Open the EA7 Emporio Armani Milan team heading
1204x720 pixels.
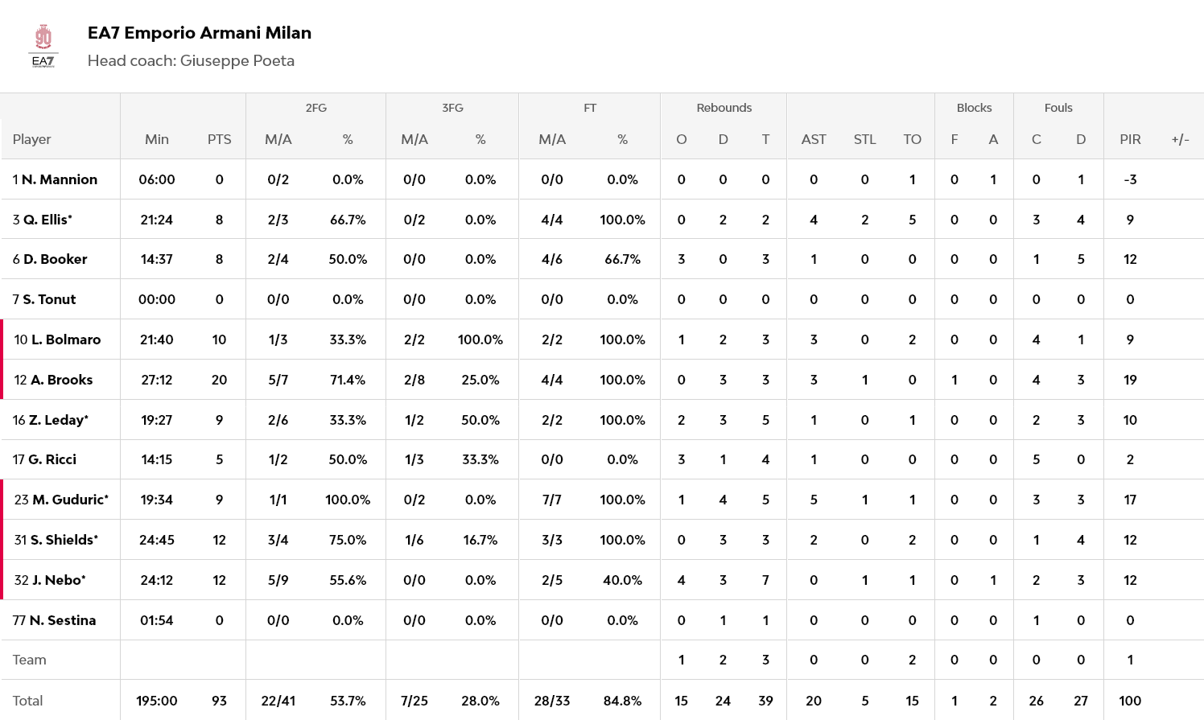point(199,33)
